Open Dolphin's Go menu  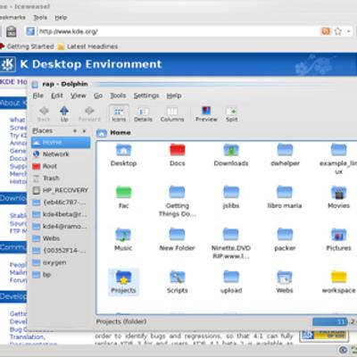pyautogui.click(x=98, y=95)
